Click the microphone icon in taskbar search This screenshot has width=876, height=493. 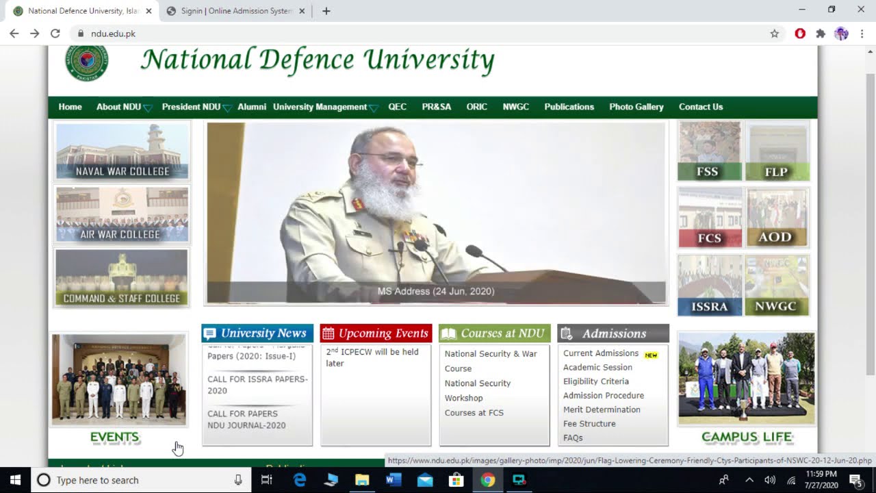click(x=238, y=480)
